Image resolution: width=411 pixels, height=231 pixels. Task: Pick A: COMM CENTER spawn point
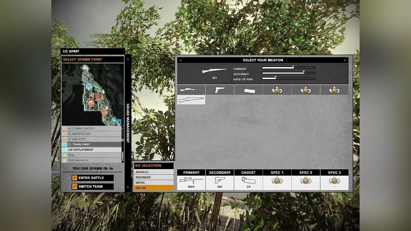[x=91, y=129]
